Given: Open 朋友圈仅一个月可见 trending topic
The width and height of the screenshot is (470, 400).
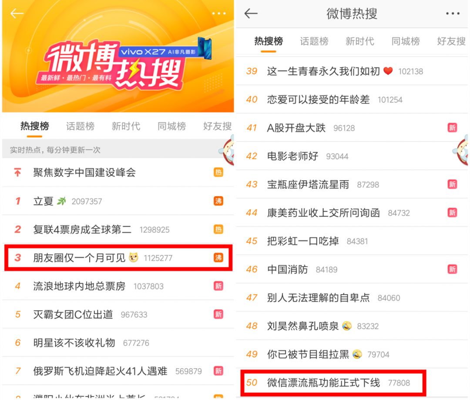Looking at the screenshot, I should point(118,258).
